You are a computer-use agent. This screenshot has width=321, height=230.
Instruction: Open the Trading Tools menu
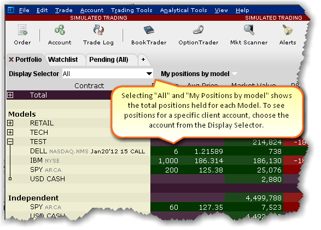132,10
